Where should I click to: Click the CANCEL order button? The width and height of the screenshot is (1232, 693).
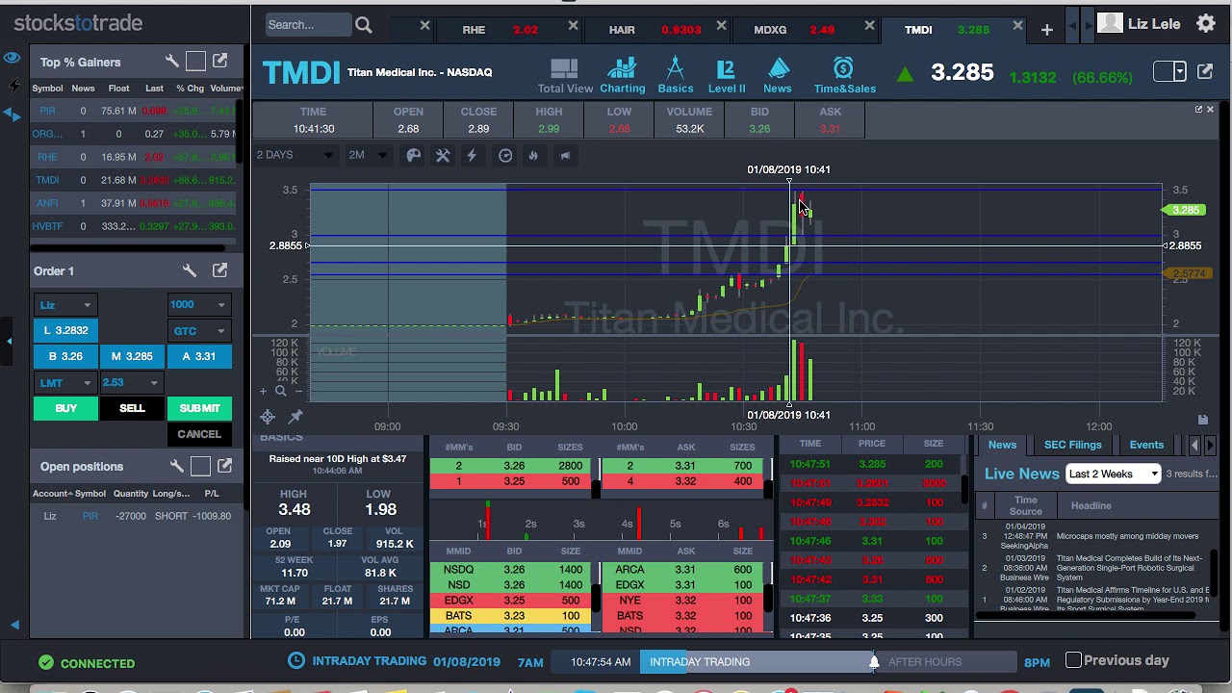click(x=199, y=434)
